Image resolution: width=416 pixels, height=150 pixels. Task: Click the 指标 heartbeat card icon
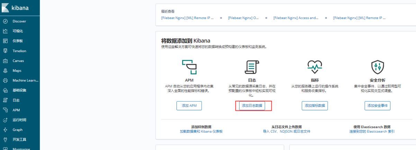[315, 67]
